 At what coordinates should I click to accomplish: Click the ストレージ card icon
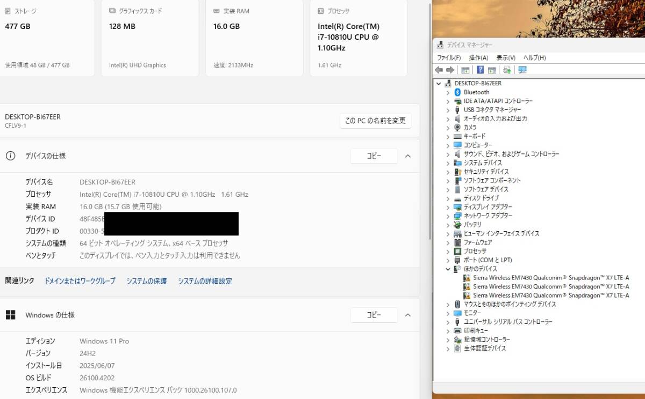[x=8, y=11]
